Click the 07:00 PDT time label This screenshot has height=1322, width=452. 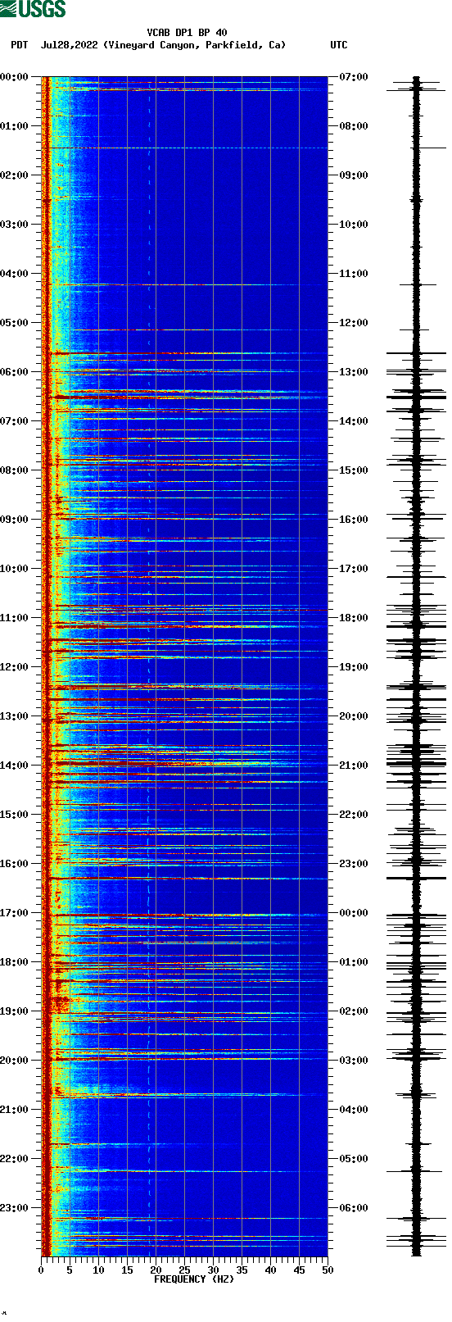[x=14, y=421]
